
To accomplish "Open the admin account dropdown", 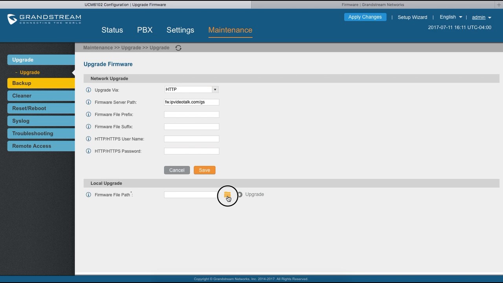I will [481, 17].
